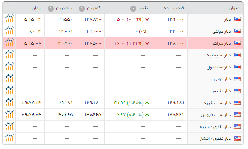
Task: Open chart icon for دلار دوبی row
Action: point(9,78)
